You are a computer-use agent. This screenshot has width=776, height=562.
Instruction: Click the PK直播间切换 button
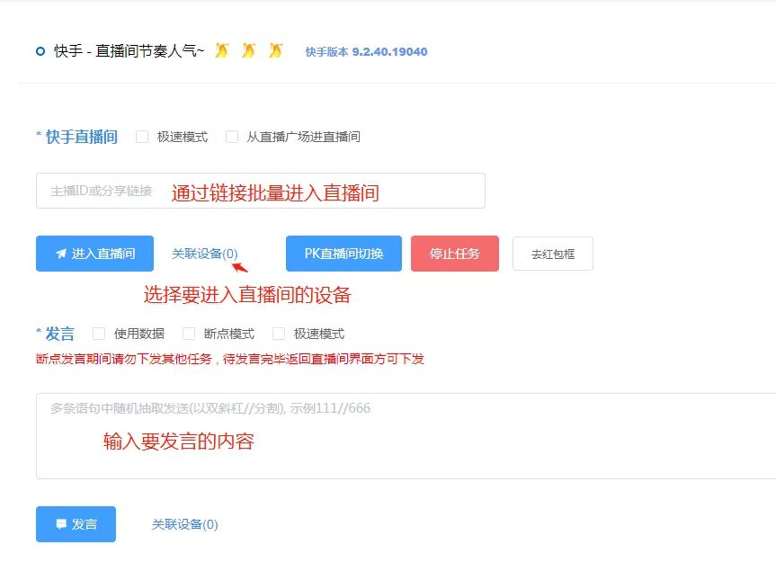[x=344, y=254]
